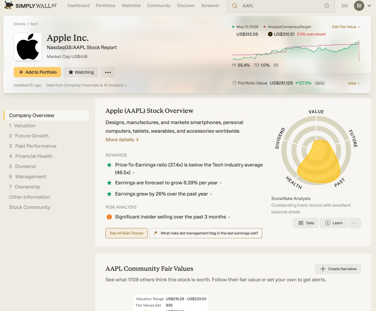Open the Screener page
This screenshot has width=376, height=311.
pyautogui.click(x=210, y=5)
